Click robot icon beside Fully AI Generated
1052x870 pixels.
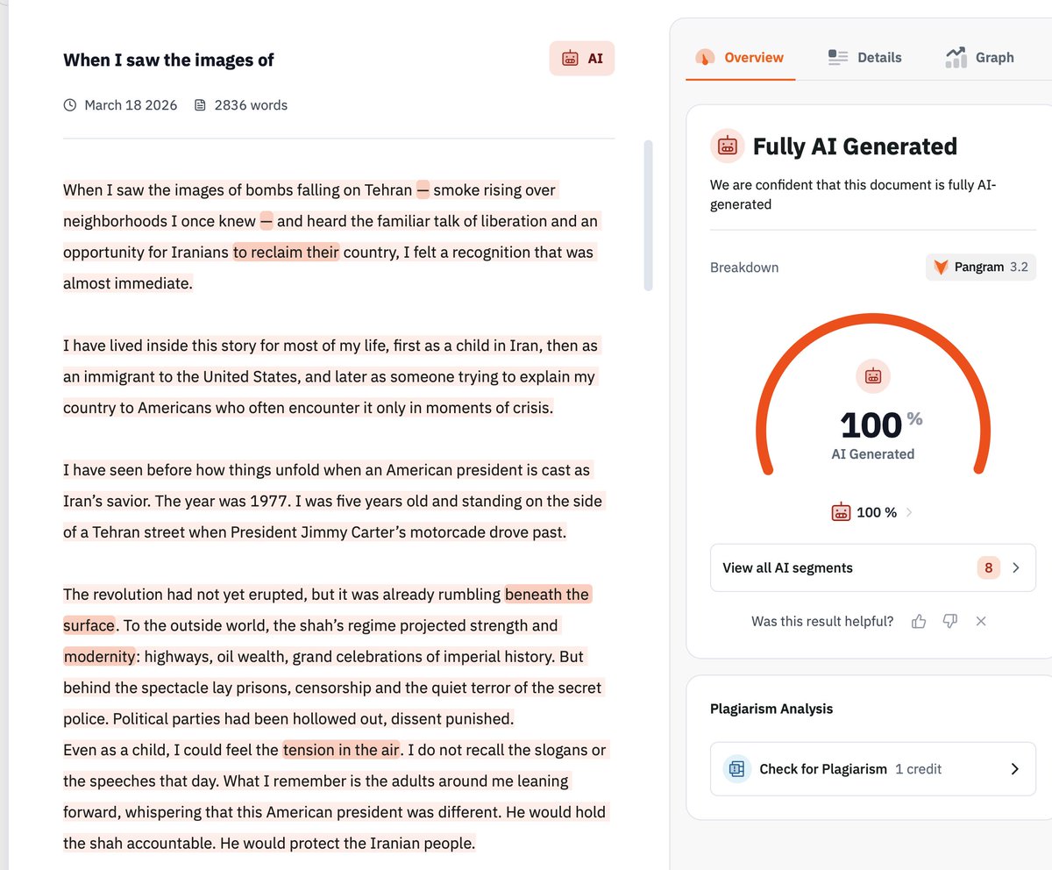(x=727, y=146)
